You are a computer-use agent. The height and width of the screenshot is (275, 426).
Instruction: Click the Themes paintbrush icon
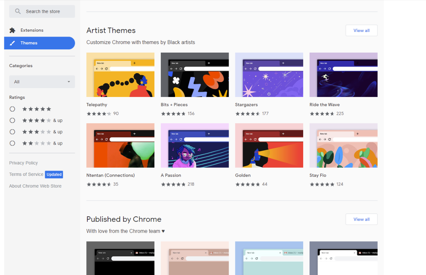coord(12,43)
